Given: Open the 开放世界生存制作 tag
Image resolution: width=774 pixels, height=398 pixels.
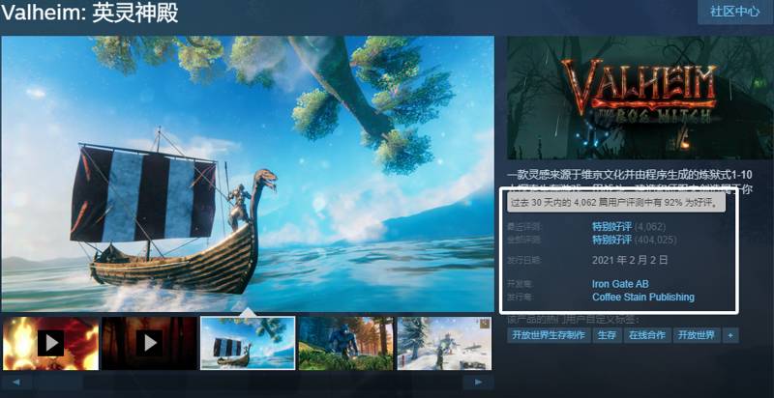Looking at the screenshot, I should tap(549, 335).
